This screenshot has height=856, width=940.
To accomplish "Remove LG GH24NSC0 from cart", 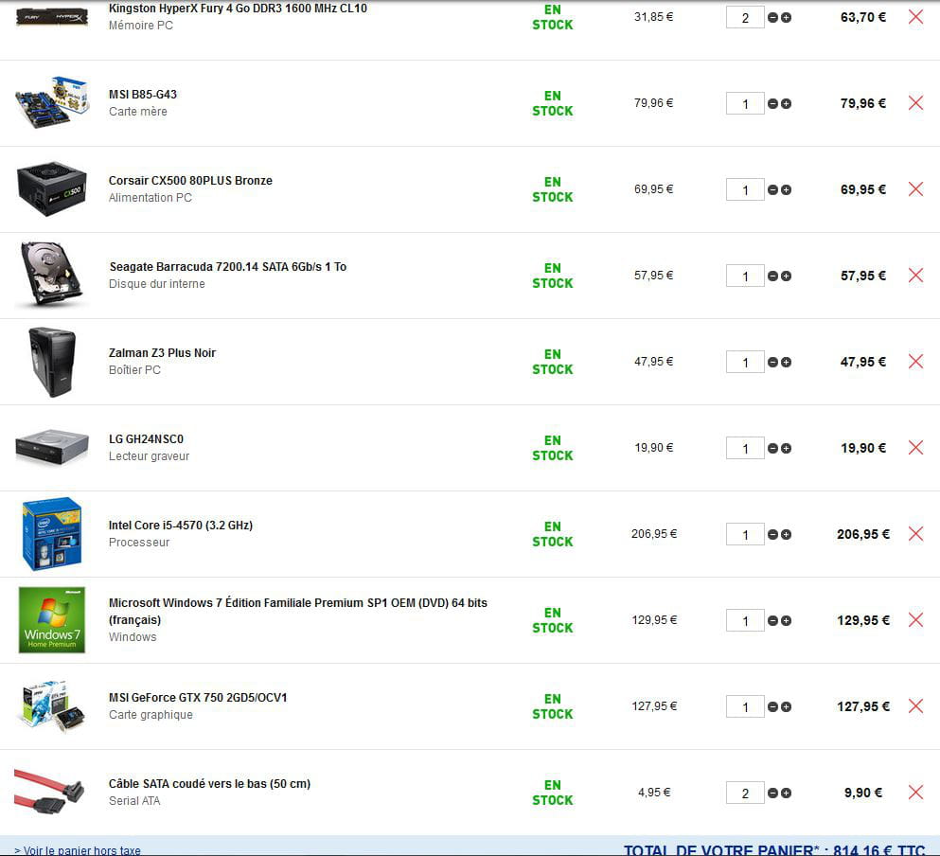I will click(x=915, y=448).
